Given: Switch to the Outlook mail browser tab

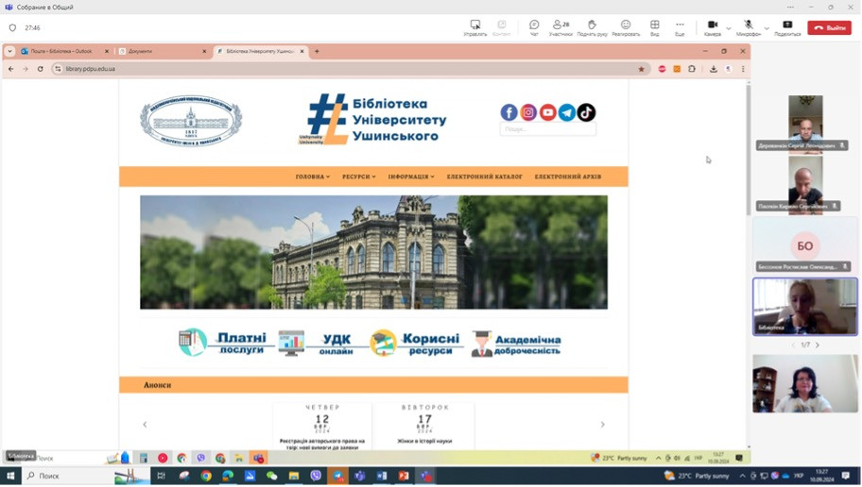Looking at the screenshot, I should [61, 51].
